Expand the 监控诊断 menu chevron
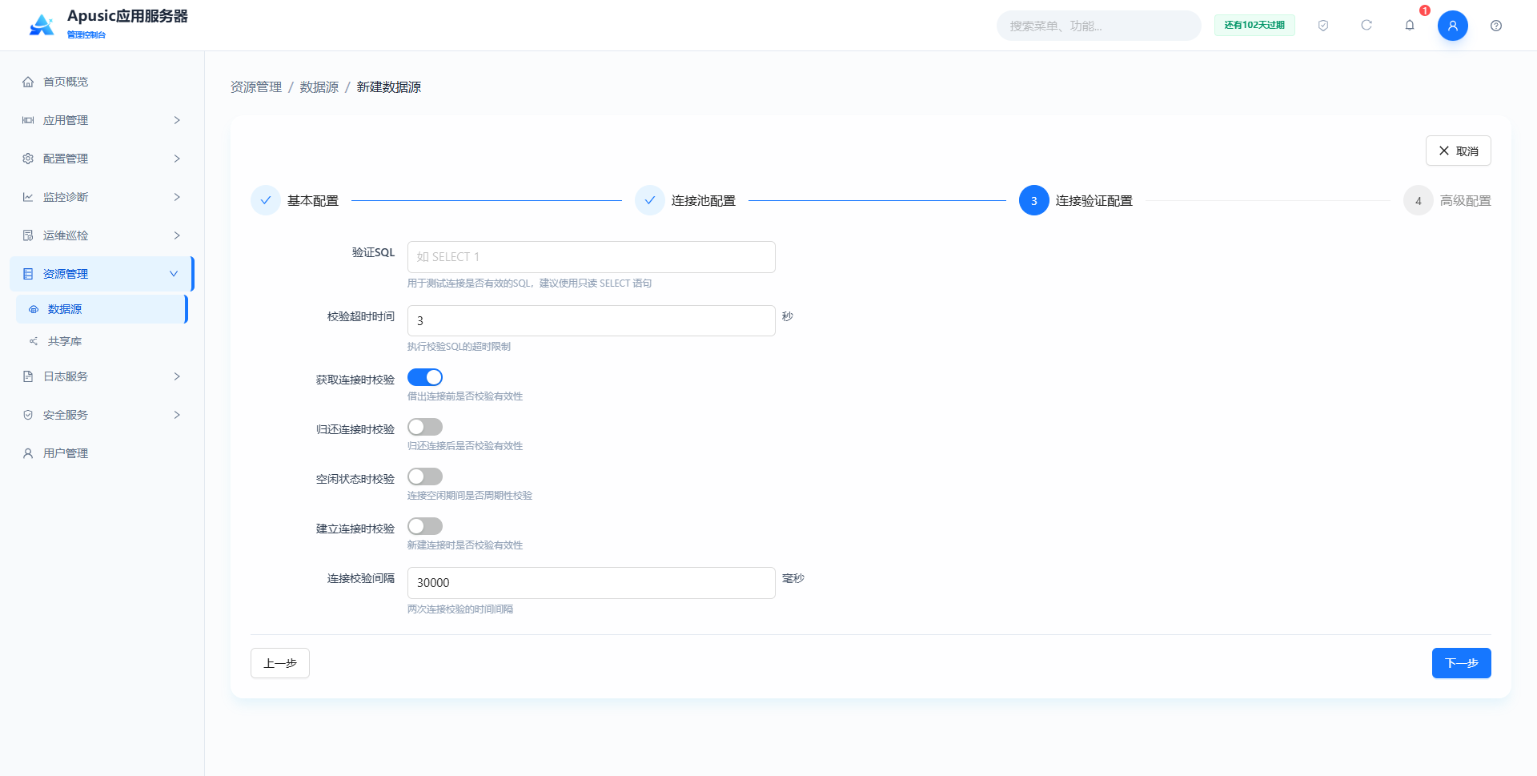Viewport: 1537px width, 776px height. point(177,197)
